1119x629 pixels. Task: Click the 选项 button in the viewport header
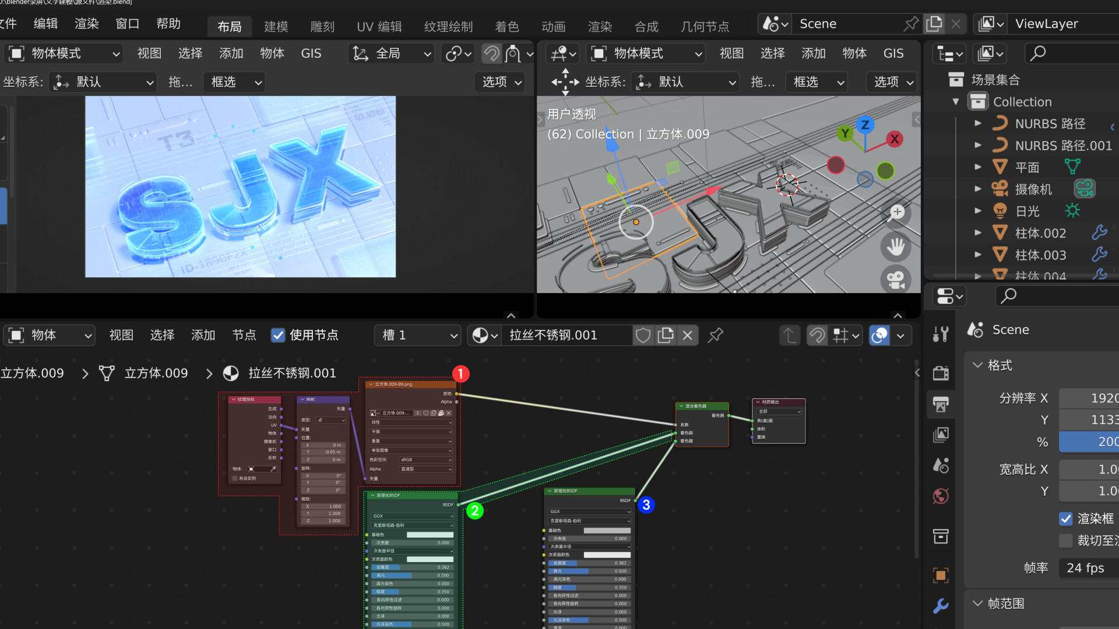click(499, 82)
